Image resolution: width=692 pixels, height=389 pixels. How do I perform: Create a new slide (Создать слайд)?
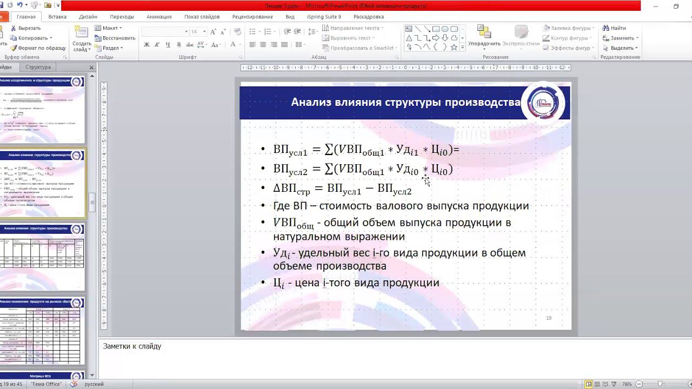82,39
